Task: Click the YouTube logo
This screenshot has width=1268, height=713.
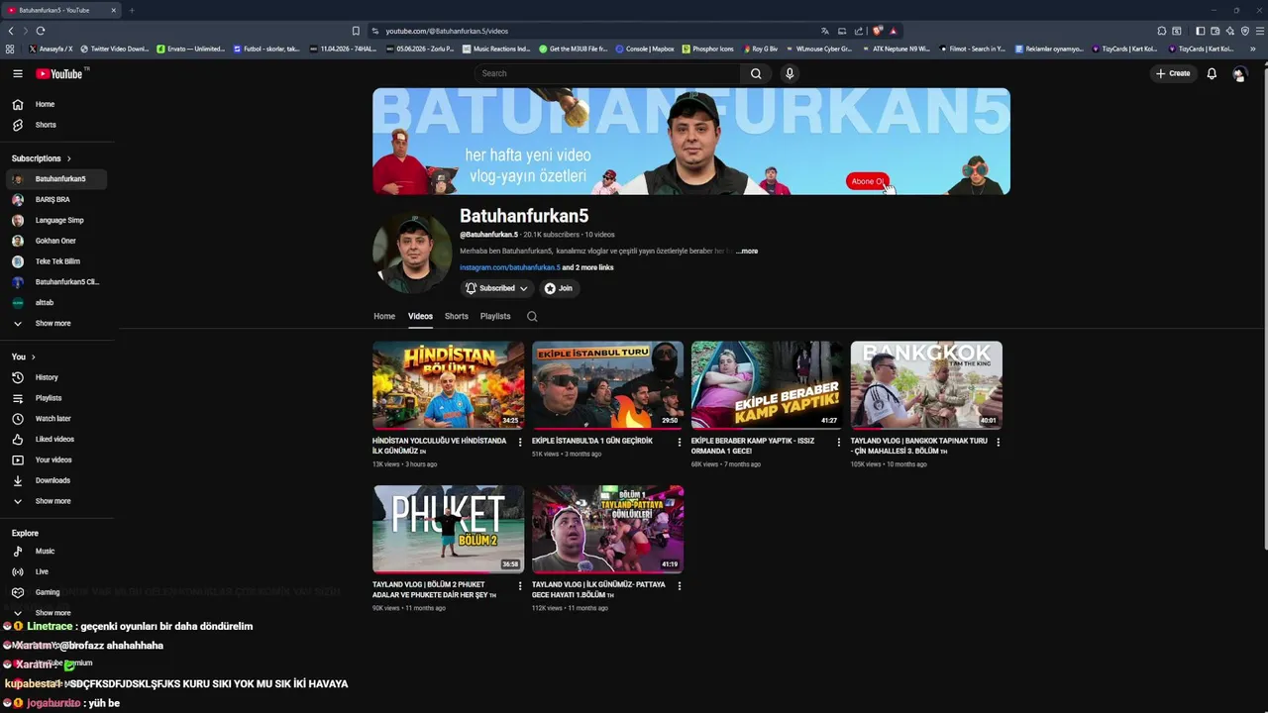Action: click(59, 73)
